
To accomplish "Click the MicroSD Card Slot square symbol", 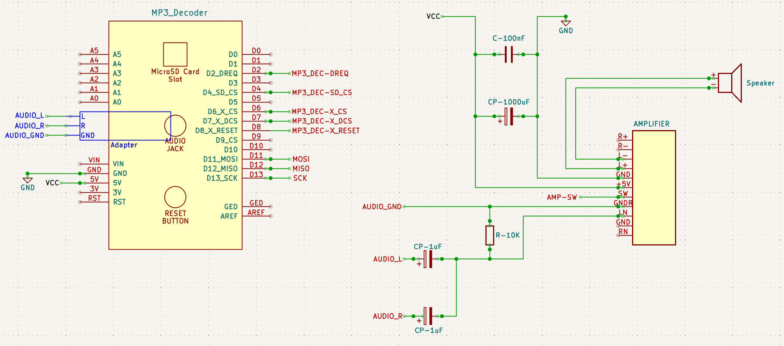I will coord(175,54).
